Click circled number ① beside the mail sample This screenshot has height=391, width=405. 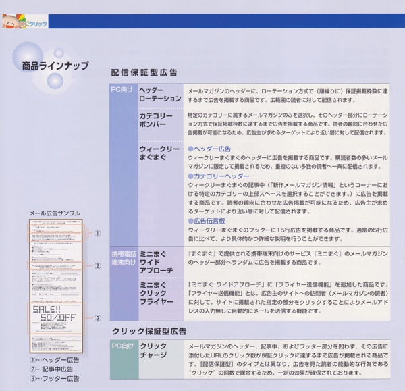coord(97,234)
